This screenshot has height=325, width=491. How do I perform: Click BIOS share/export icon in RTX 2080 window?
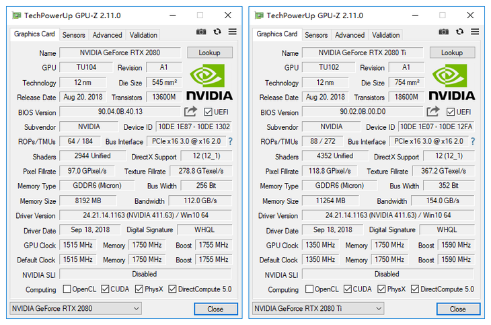pyautogui.click(x=190, y=111)
